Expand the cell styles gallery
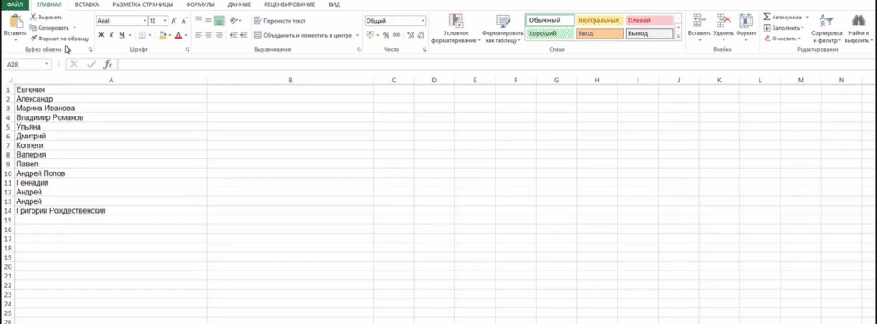The height and width of the screenshot is (324, 877). tap(679, 36)
